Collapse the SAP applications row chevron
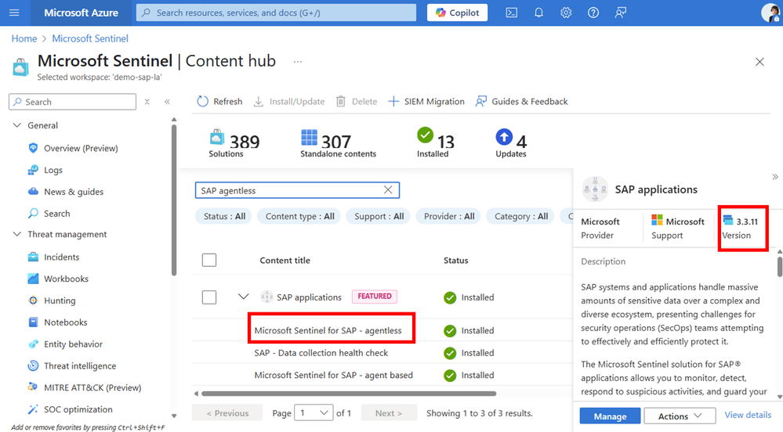Screen dimensions: 783x432 point(243,297)
